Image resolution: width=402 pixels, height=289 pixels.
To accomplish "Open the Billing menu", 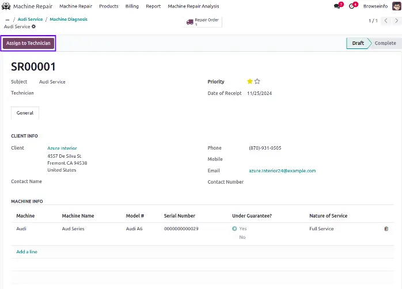I will (x=132, y=6).
